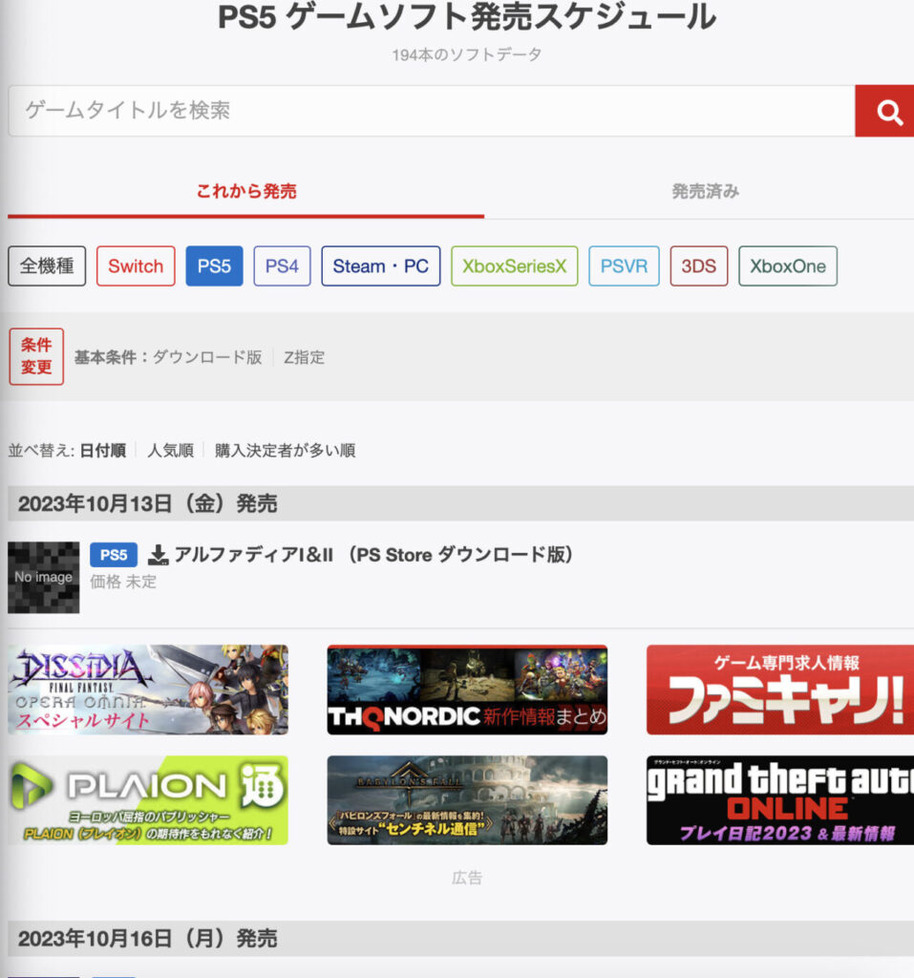This screenshot has width=914, height=978.
Task: Click the download icon beside アルファディアI&II
Action: (x=159, y=555)
